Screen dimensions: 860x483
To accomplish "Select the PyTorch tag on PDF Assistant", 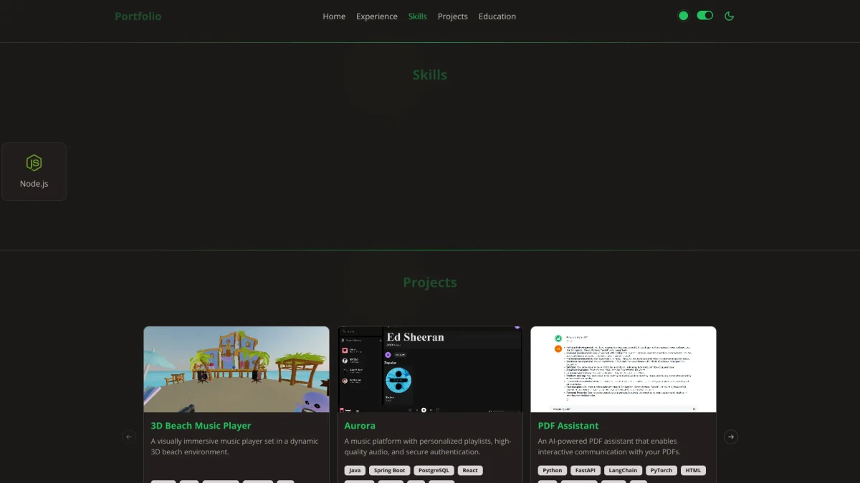I will [661, 470].
